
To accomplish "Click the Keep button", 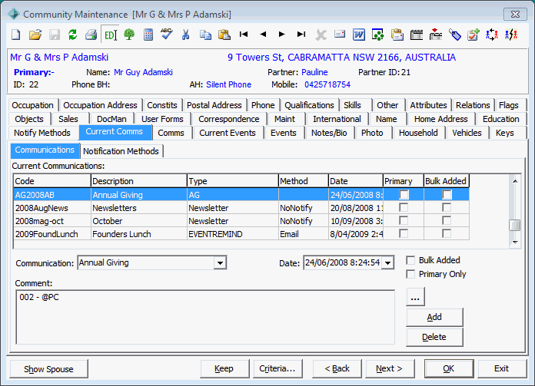I will tap(224, 368).
